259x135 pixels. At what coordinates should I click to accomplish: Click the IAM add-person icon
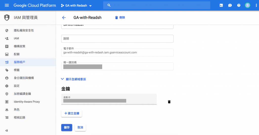click(7, 38)
